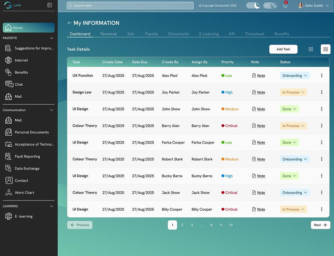334x256 pixels.
Task: Collapse the sidebar with the panel icon
Action: [x=50, y=5]
